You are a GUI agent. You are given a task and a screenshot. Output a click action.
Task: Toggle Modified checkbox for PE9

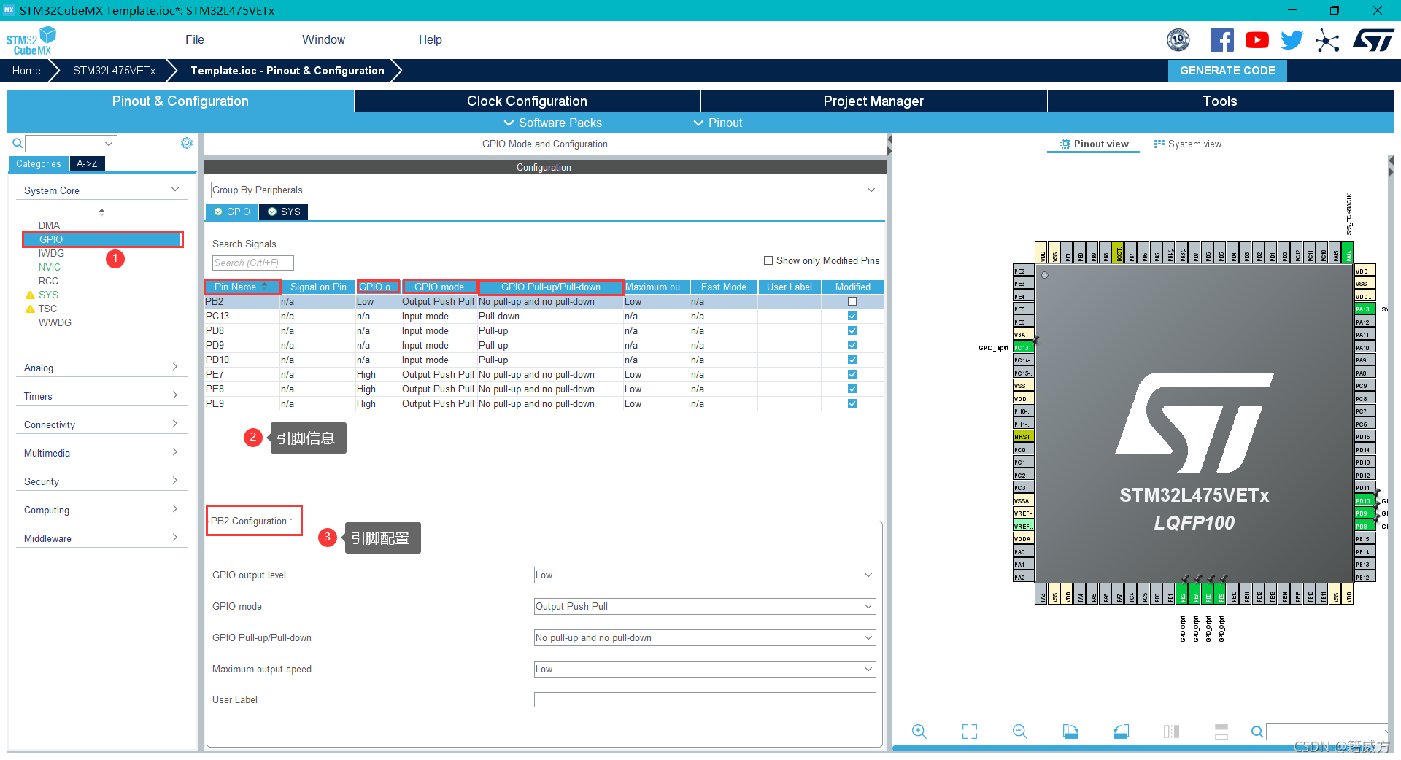pos(852,403)
